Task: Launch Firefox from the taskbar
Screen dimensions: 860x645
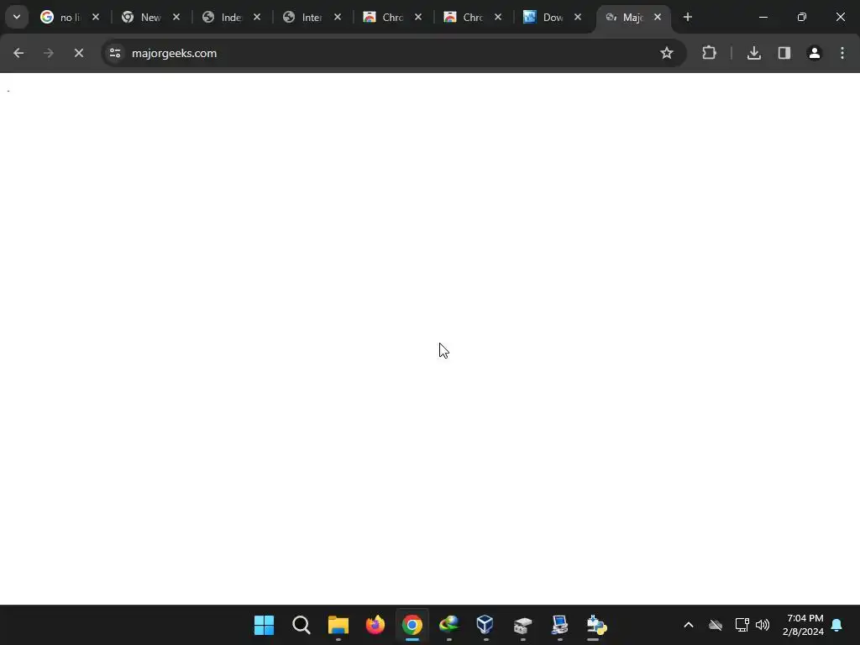Action: [x=375, y=625]
